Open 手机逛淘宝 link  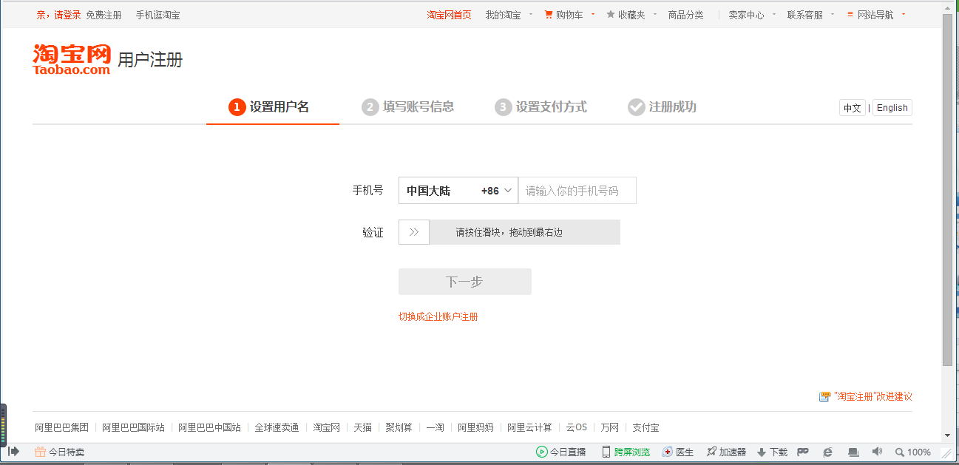point(157,15)
